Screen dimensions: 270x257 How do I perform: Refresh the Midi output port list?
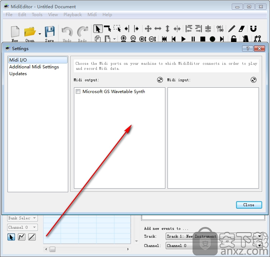[x=160, y=80]
